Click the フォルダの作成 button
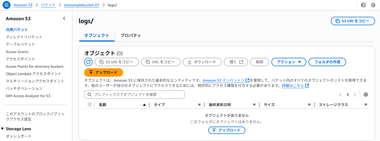Image resolution: width=380 pixels, height=141 pixels. coord(327,62)
